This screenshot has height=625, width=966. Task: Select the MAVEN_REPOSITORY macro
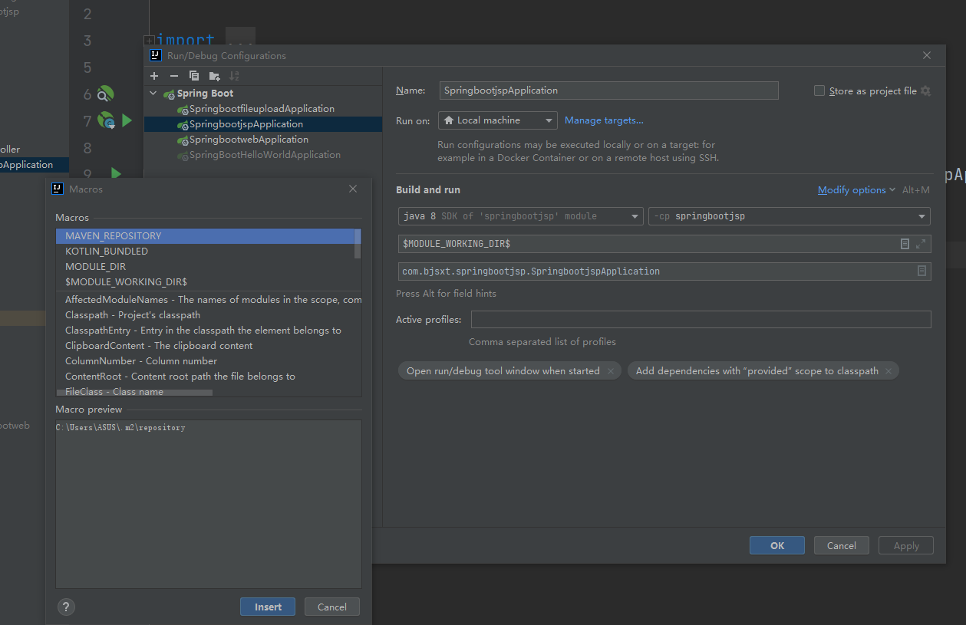205,236
